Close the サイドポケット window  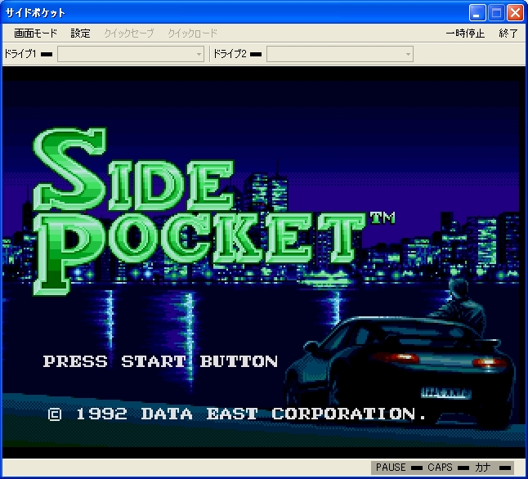click(515, 13)
